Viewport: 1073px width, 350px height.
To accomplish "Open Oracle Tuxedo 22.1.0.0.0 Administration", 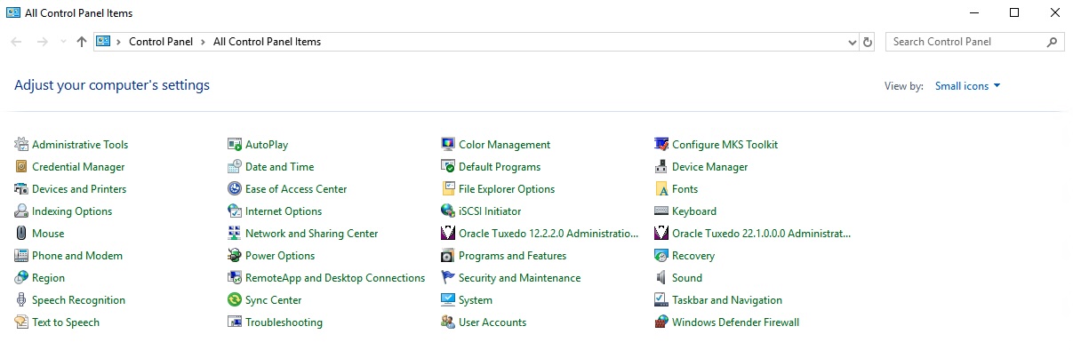I will click(x=762, y=234).
